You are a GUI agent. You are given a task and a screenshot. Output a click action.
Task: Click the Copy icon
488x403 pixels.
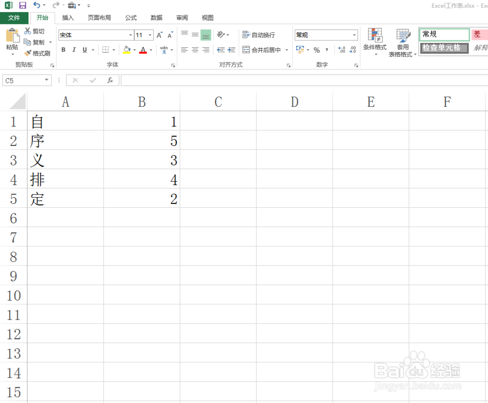tap(27, 42)
